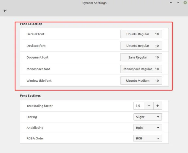188x153 pixels.
Task: Click the Desktop font label
Action: [36, 46]
